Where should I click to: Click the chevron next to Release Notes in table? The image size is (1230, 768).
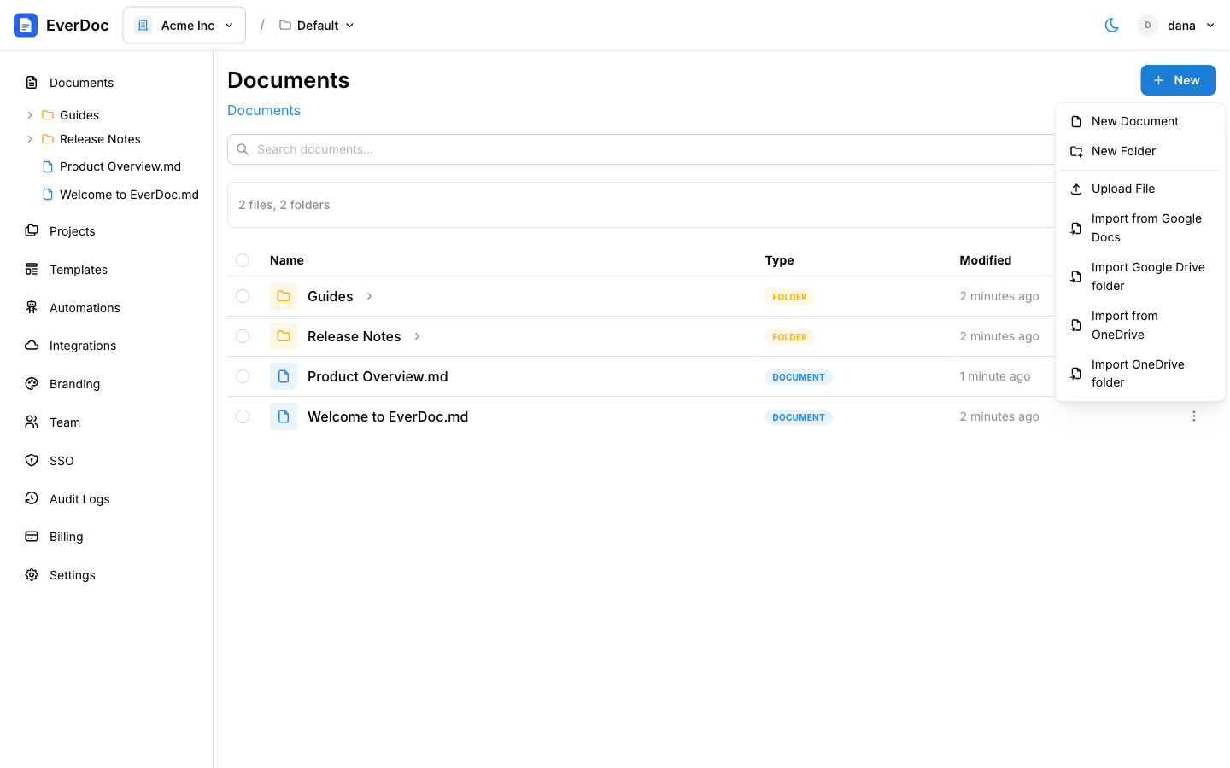pos(417,336)
